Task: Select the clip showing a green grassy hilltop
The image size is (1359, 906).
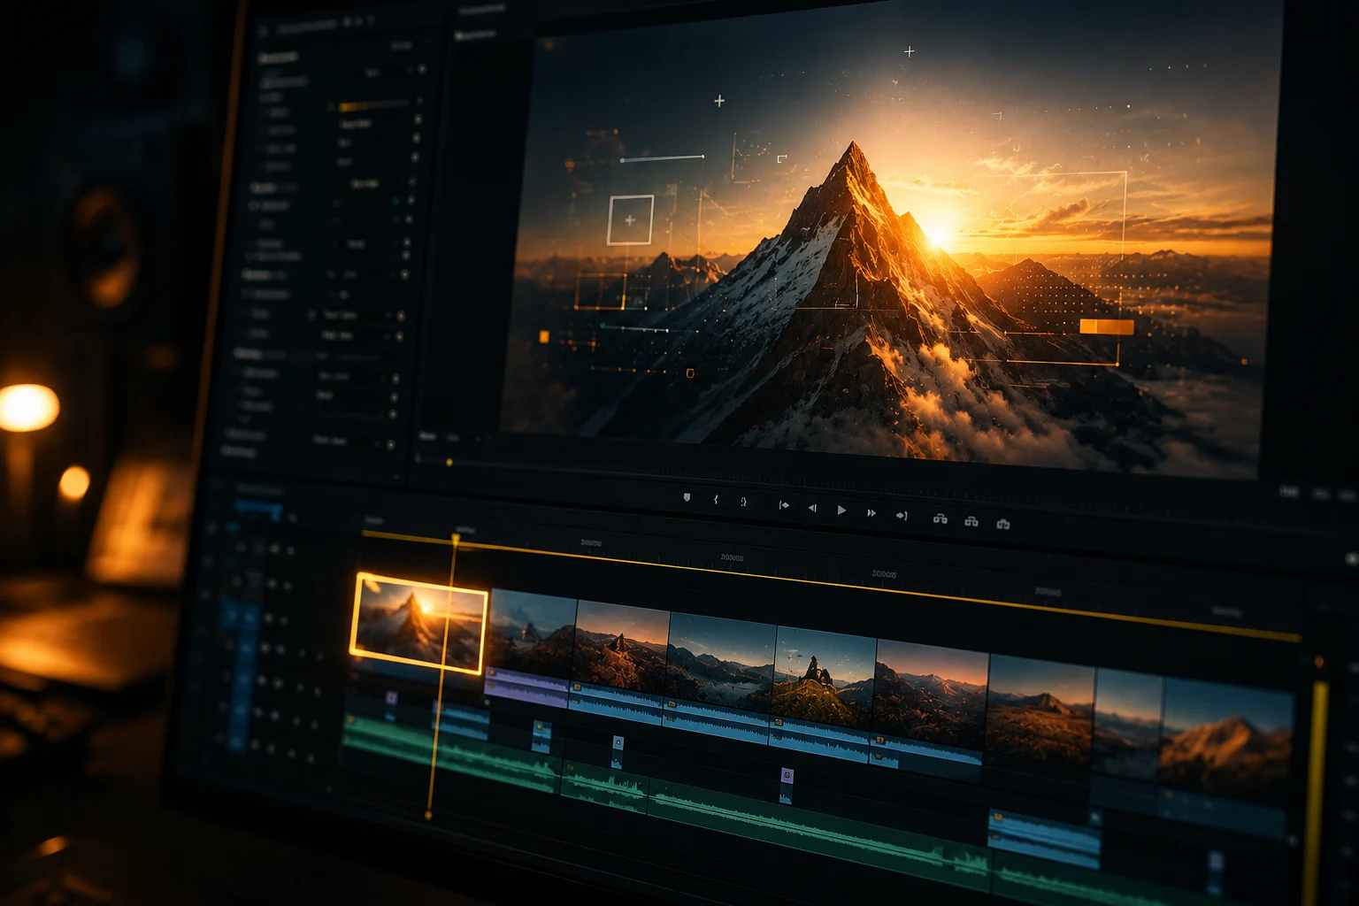Action: pos(825,677)
